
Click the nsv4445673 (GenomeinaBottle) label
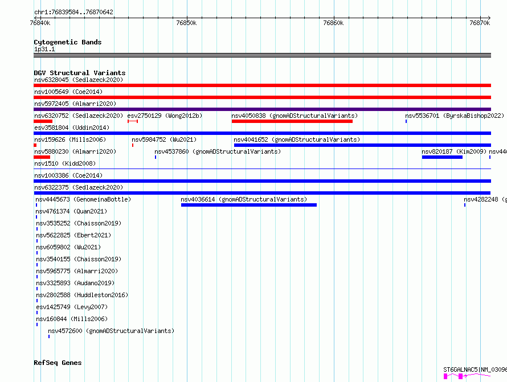click(x=83, y=199)
